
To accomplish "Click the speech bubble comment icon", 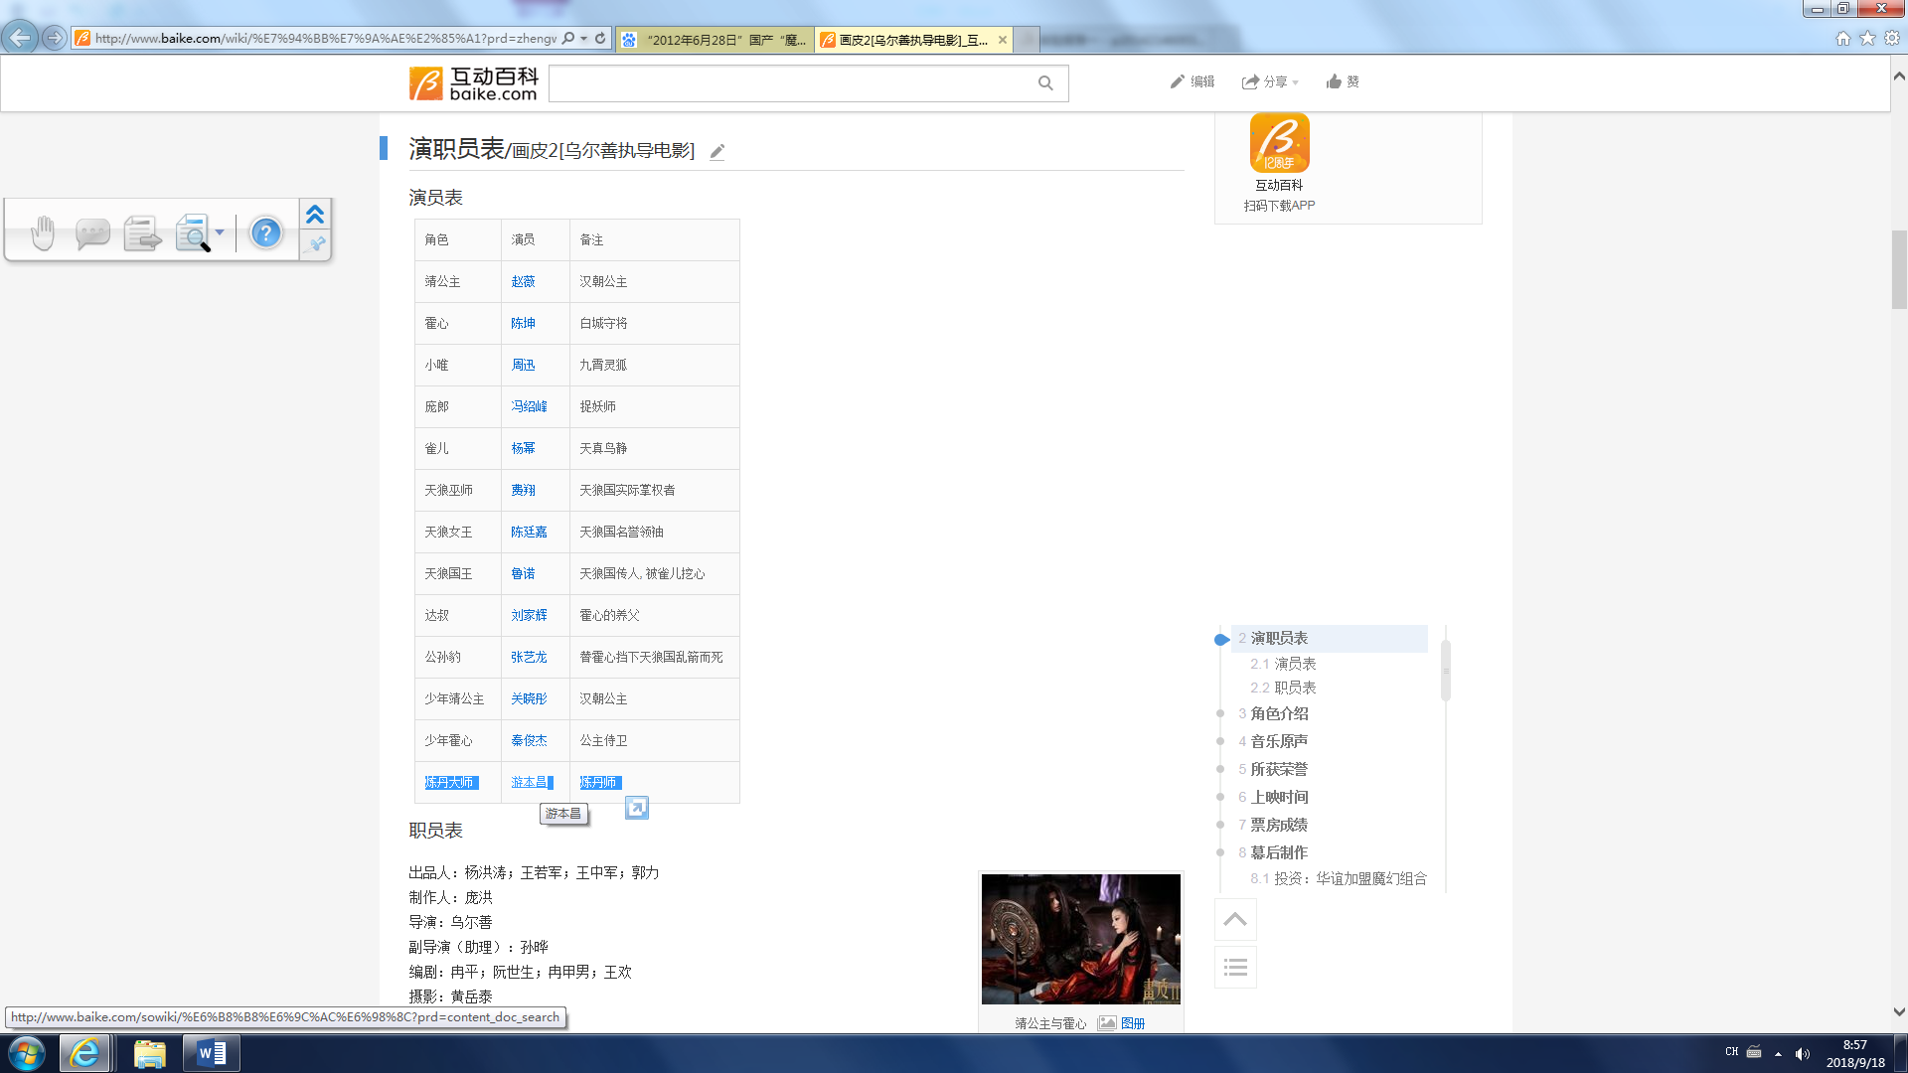I will point(92,233).
